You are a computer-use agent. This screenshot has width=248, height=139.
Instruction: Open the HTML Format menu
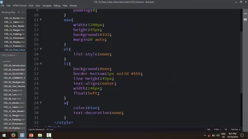20,5
